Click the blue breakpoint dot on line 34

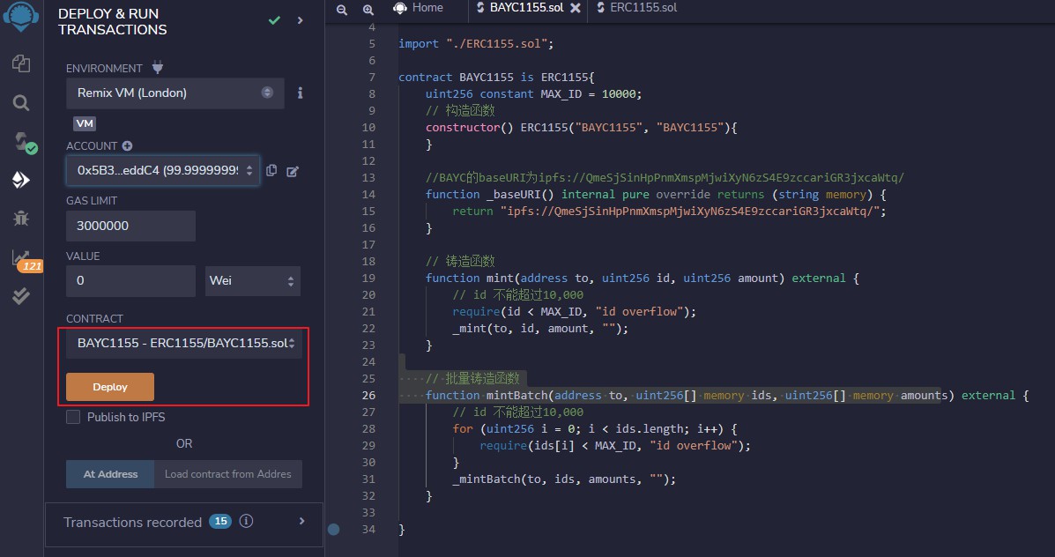[x=334, y=530]
